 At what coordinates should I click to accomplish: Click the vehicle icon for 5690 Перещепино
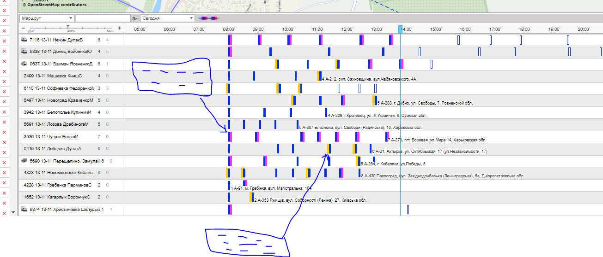pyautogui.click(x=24, y=161)
